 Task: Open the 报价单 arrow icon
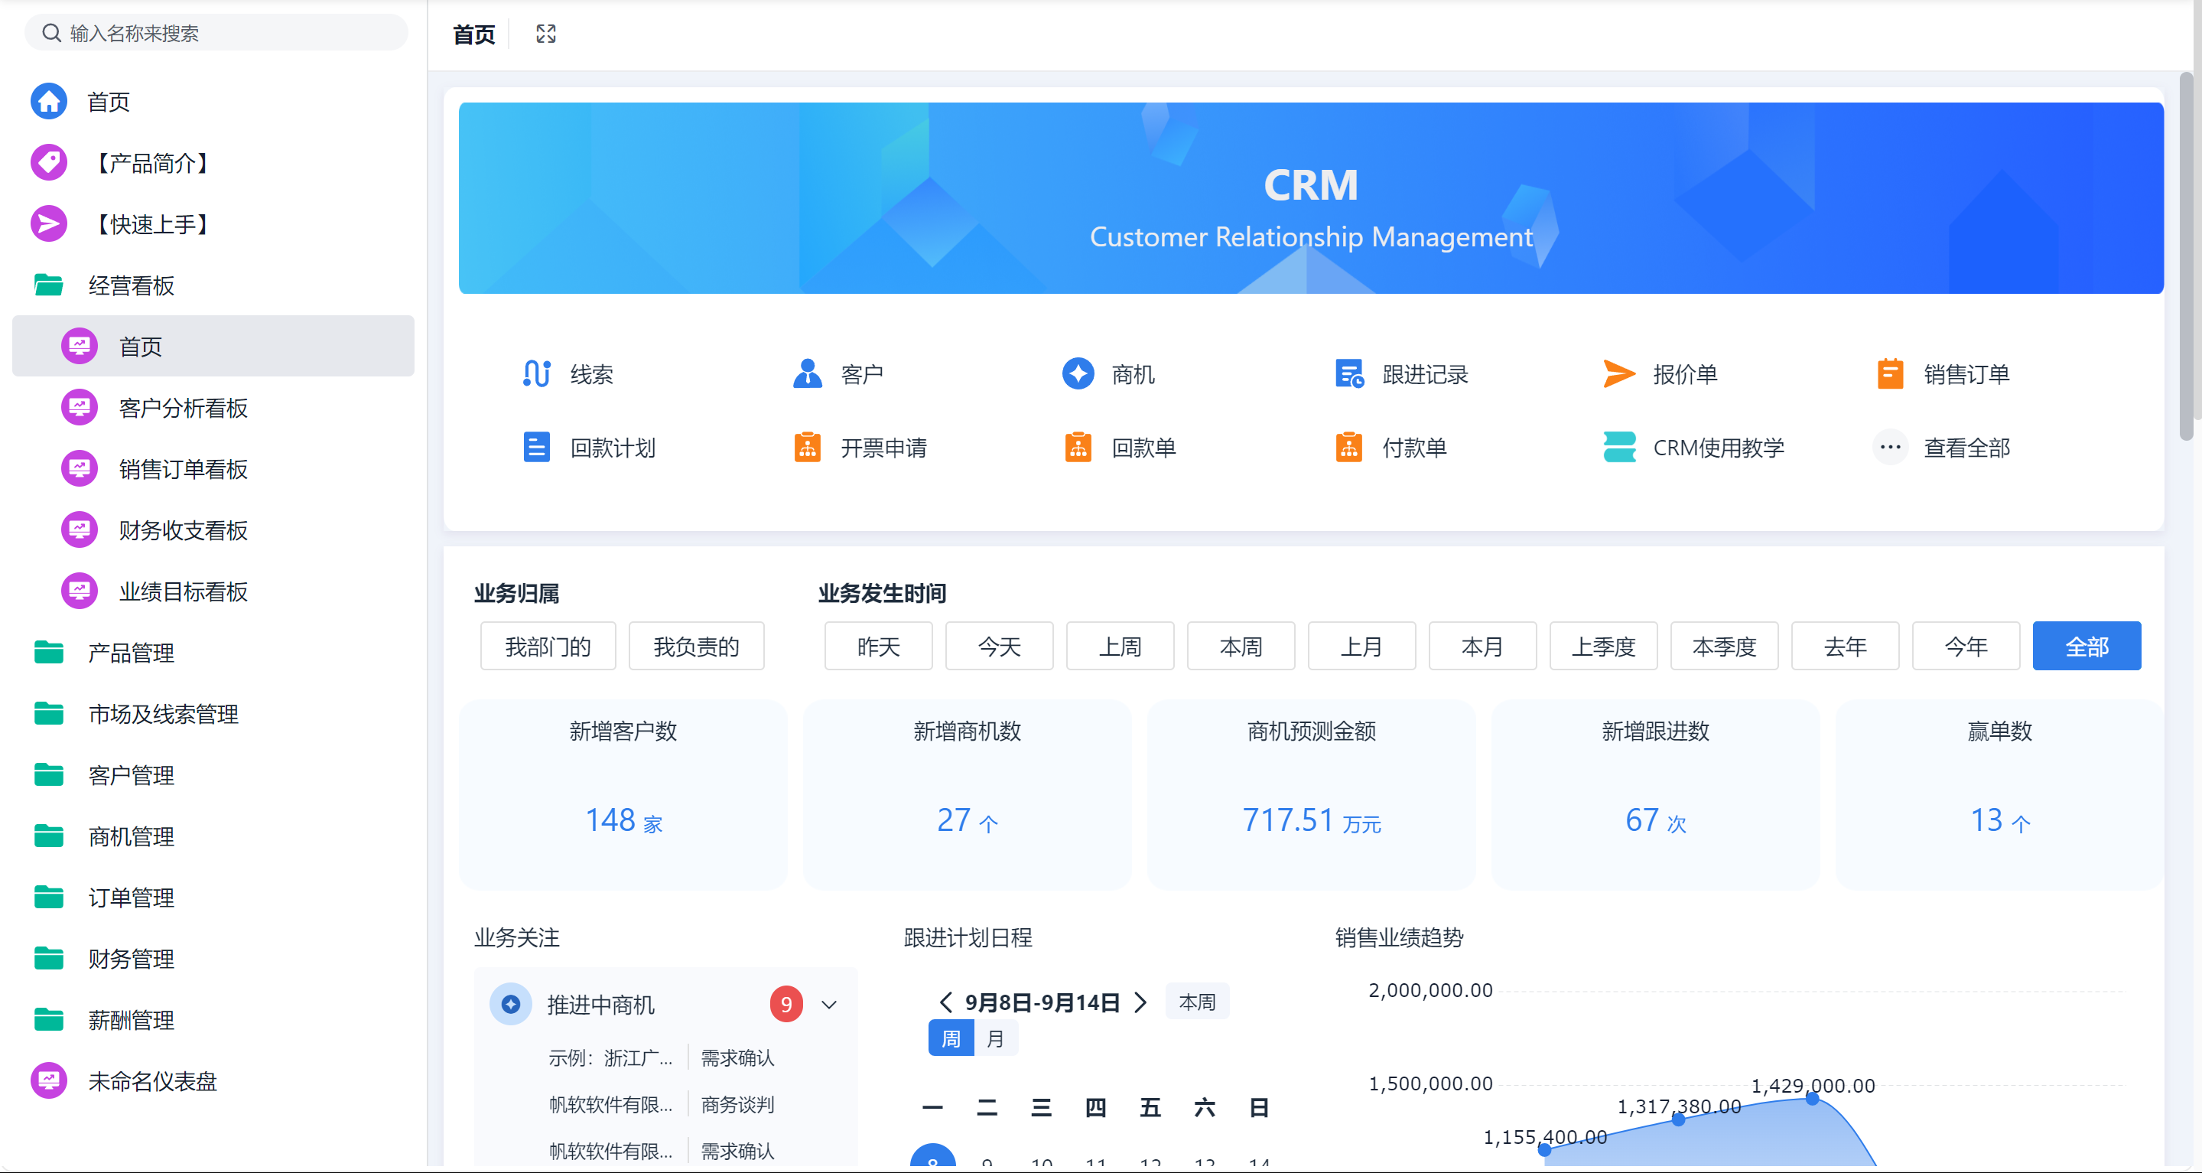tap(1618, 373)
